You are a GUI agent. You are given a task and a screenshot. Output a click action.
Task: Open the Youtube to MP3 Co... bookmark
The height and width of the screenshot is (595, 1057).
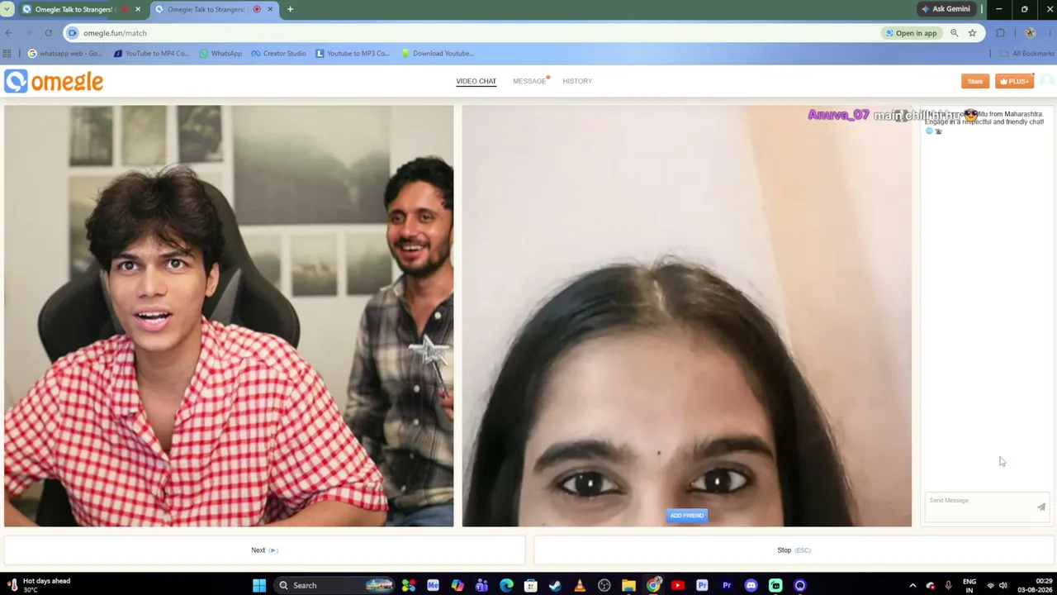point(353,54)
